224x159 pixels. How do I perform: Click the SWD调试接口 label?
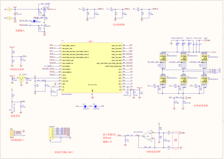click(x=17, y=140)
